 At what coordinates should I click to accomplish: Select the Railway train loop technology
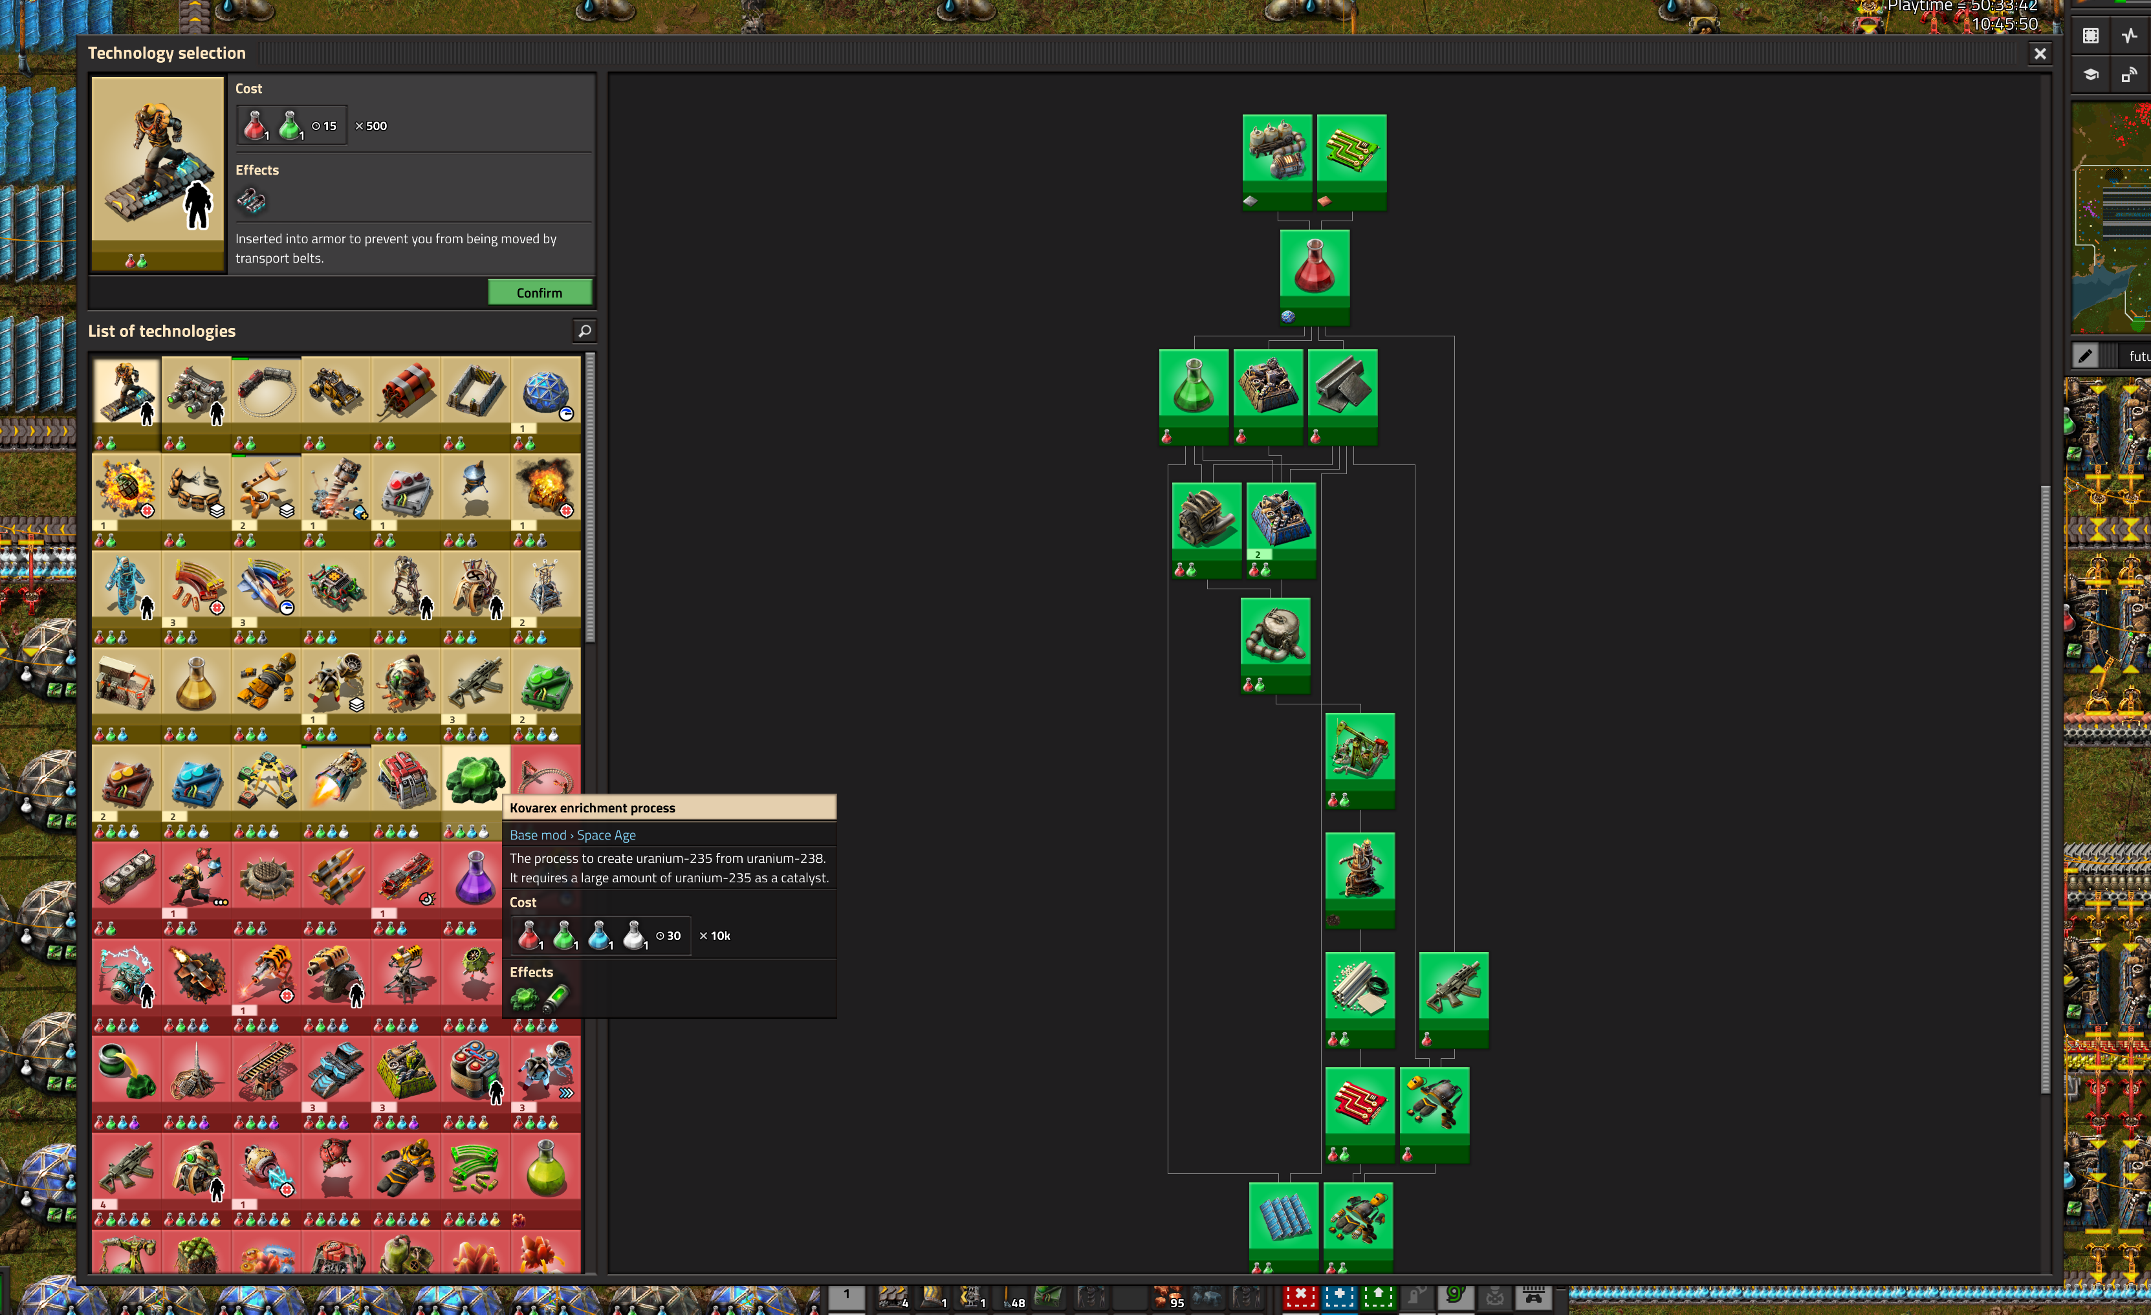(267, 404)
